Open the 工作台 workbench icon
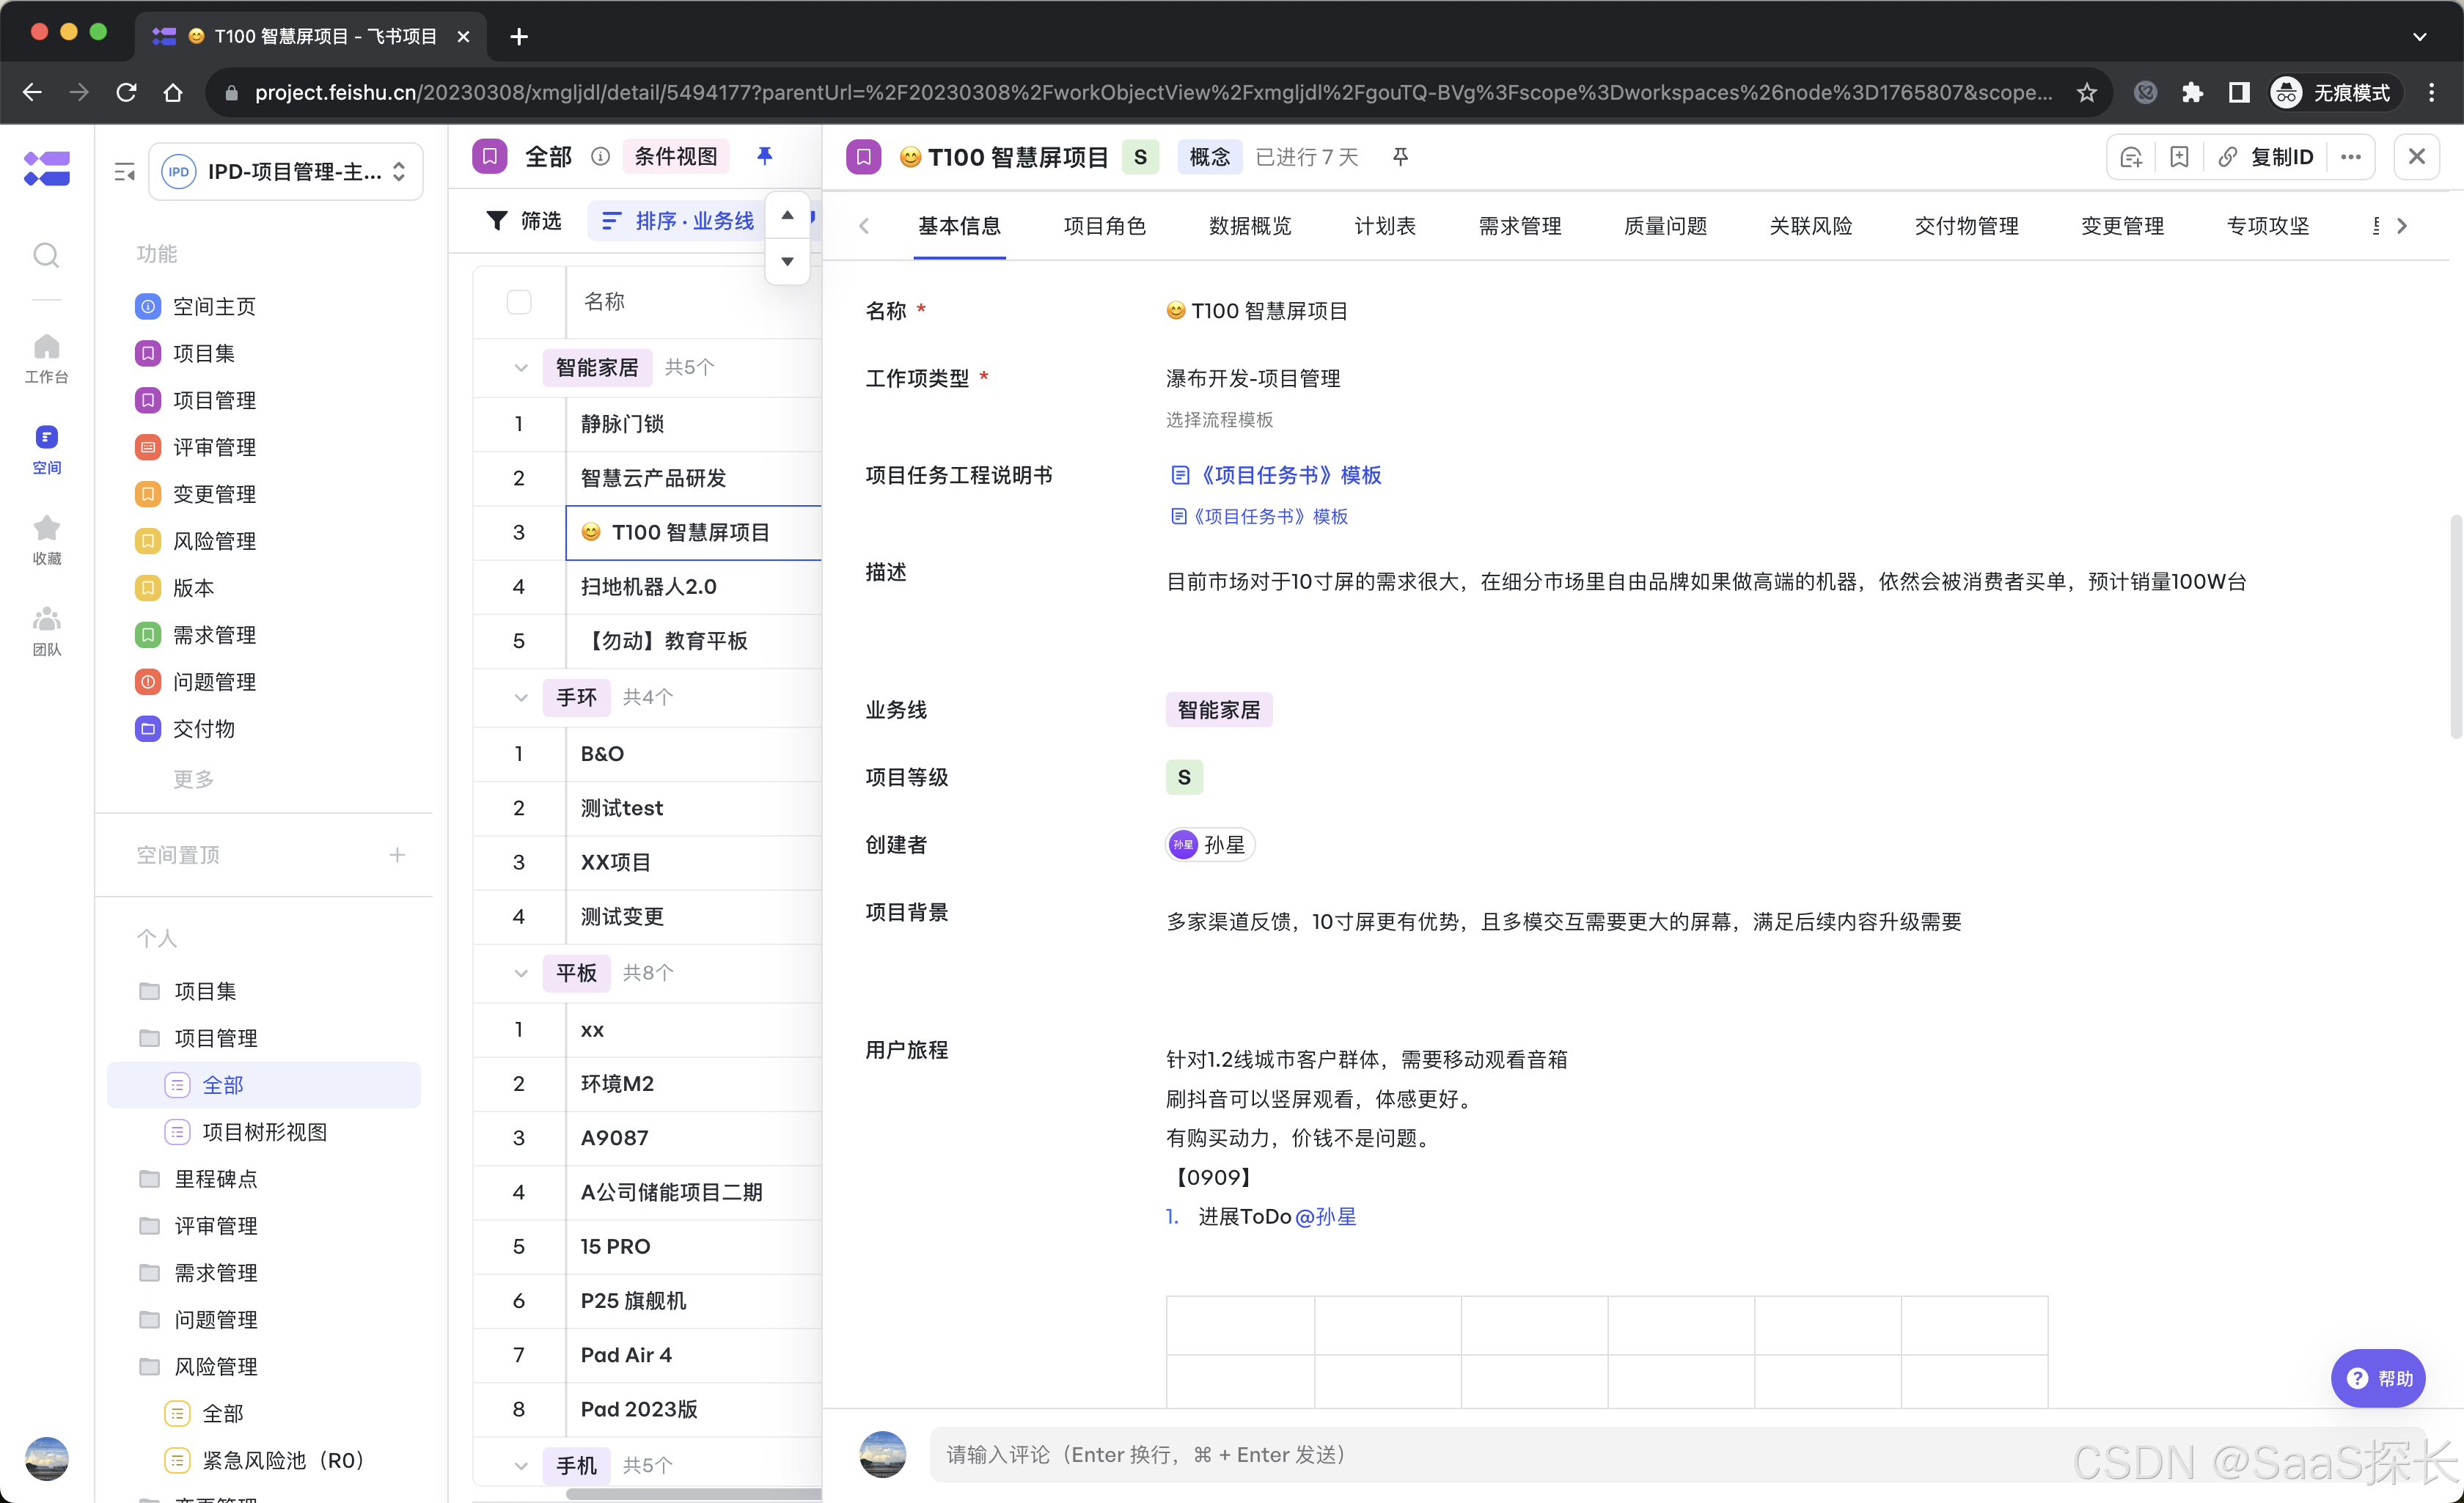Image resolution: width=2464 pixels, height=1503 pixels. (46, 358)
